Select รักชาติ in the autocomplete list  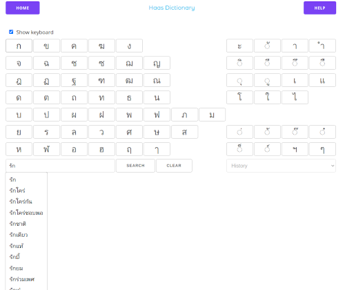tap(18, 224)
